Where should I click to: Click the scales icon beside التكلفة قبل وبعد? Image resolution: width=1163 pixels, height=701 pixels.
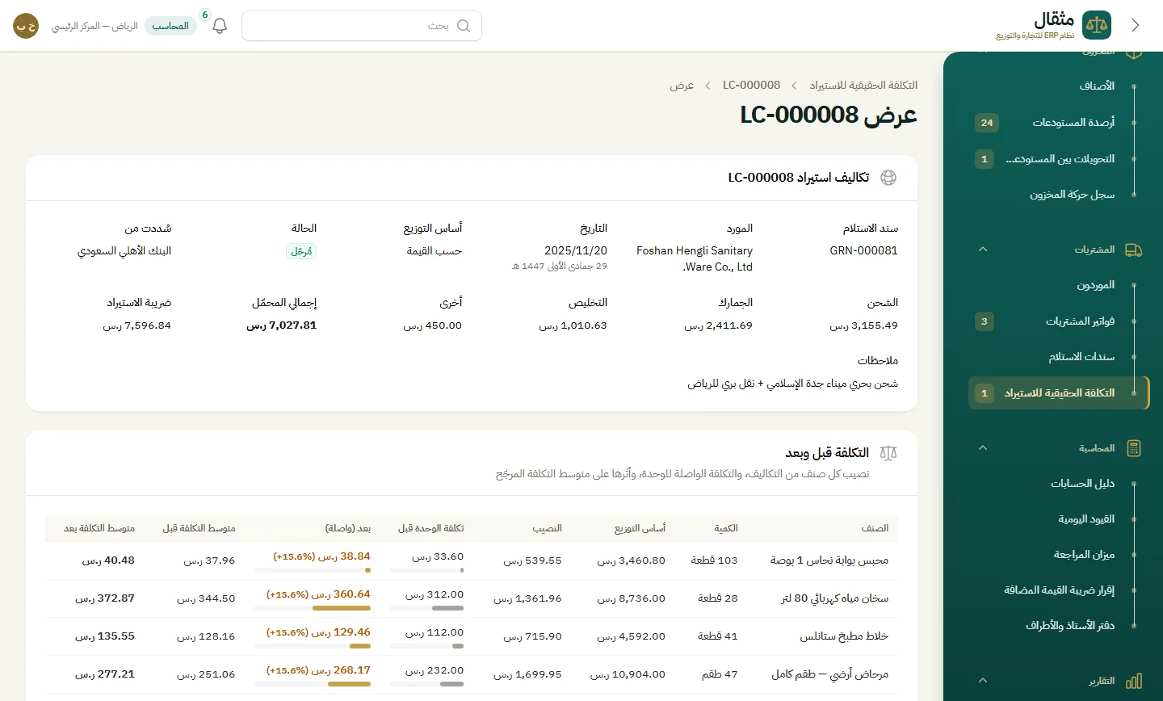coord(888,453)
